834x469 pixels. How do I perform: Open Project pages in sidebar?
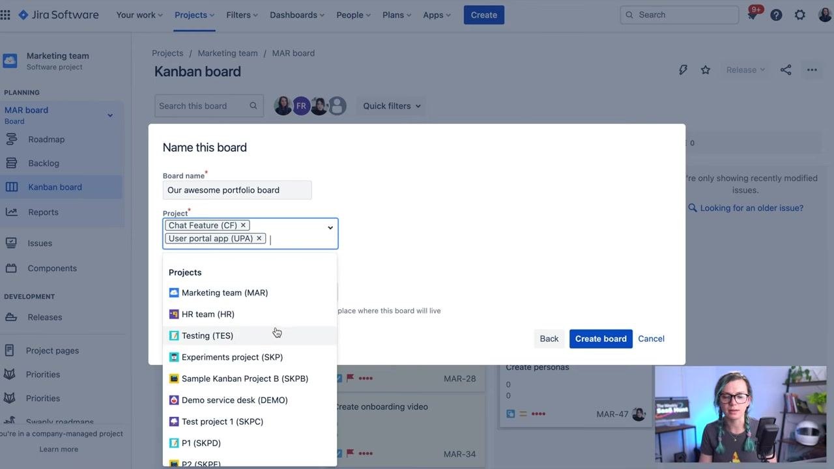coord(52,350)
